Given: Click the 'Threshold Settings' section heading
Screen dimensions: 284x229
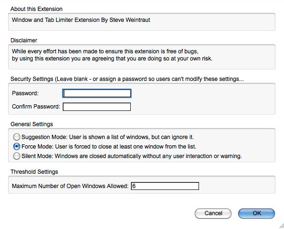Looking at the screenshot, I should (x=34, y=171).
